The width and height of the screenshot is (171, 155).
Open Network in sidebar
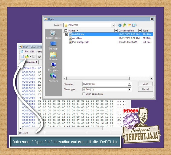(53, 78)
